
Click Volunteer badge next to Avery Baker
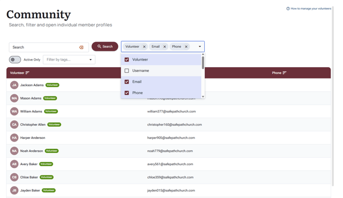46,164
